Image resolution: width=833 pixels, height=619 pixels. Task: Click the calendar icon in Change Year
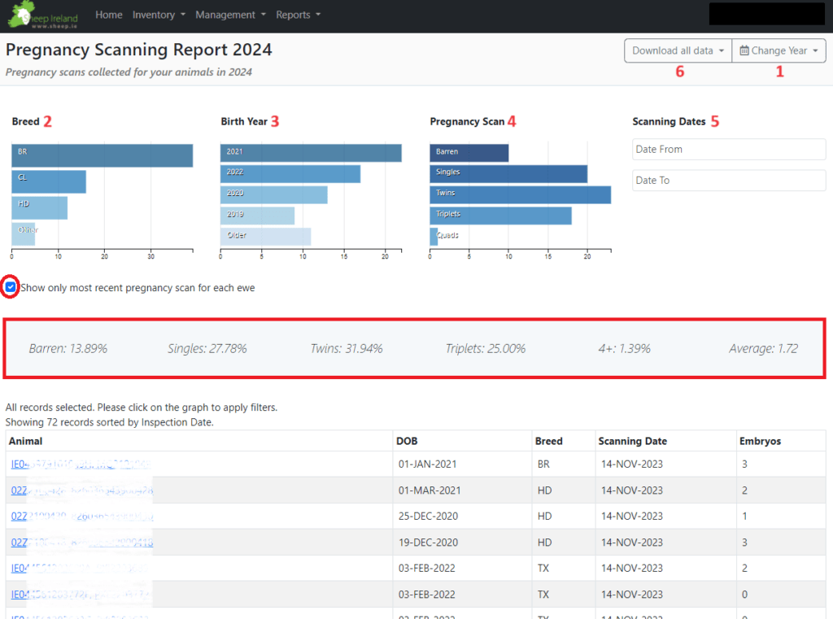coord(744,51)
